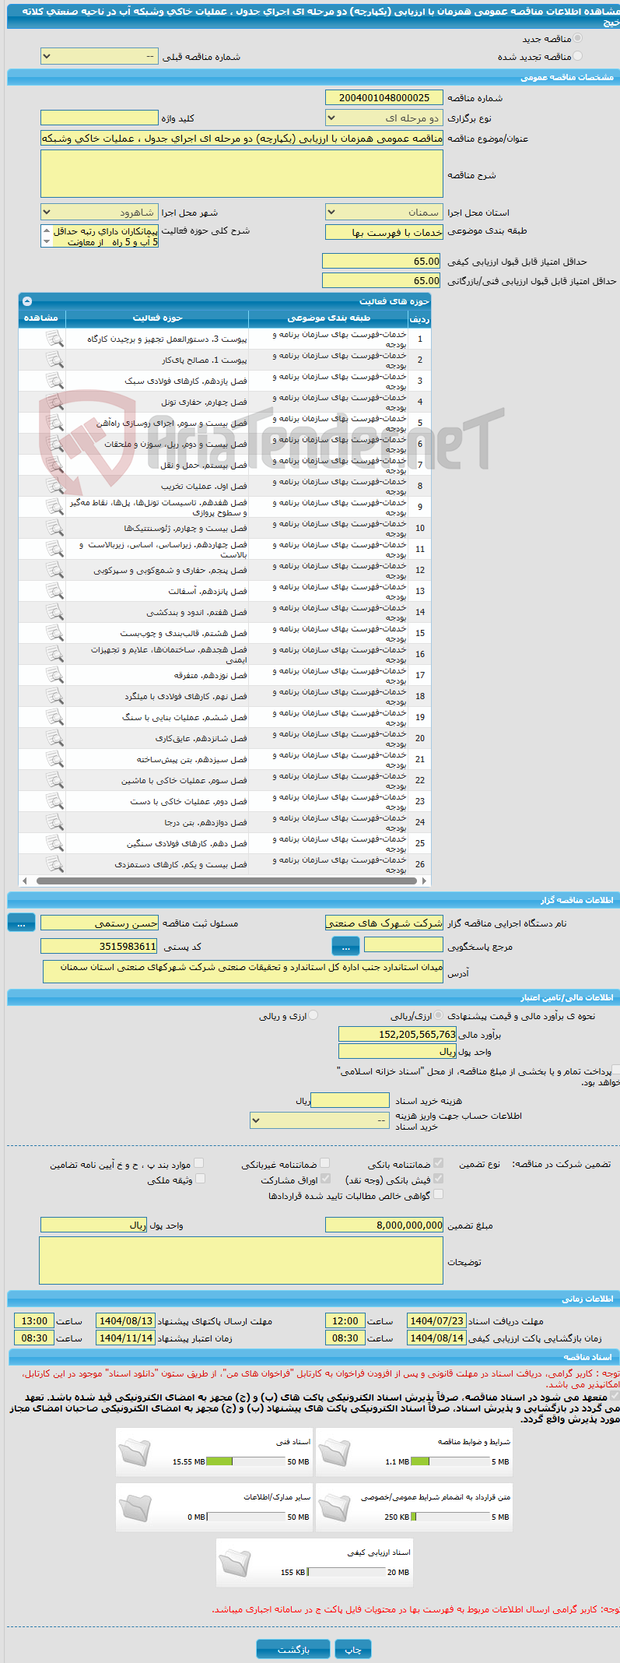Open account info for document fee dropdown
This screenshot has width=620, height=1663.
coord(320,1120)
